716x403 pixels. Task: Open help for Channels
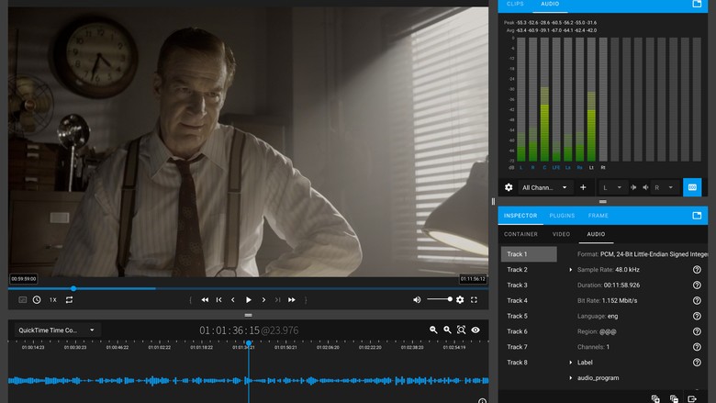[697, 347]
